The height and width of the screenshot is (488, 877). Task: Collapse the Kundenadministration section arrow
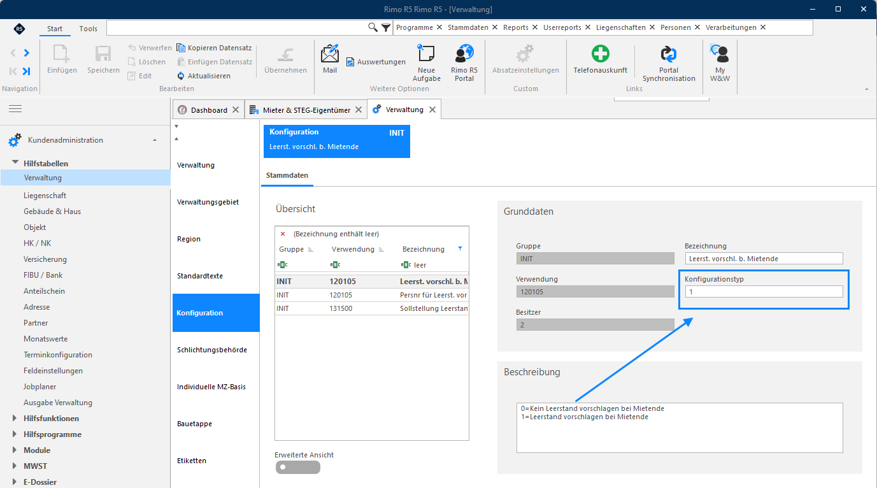pos(155,140)
